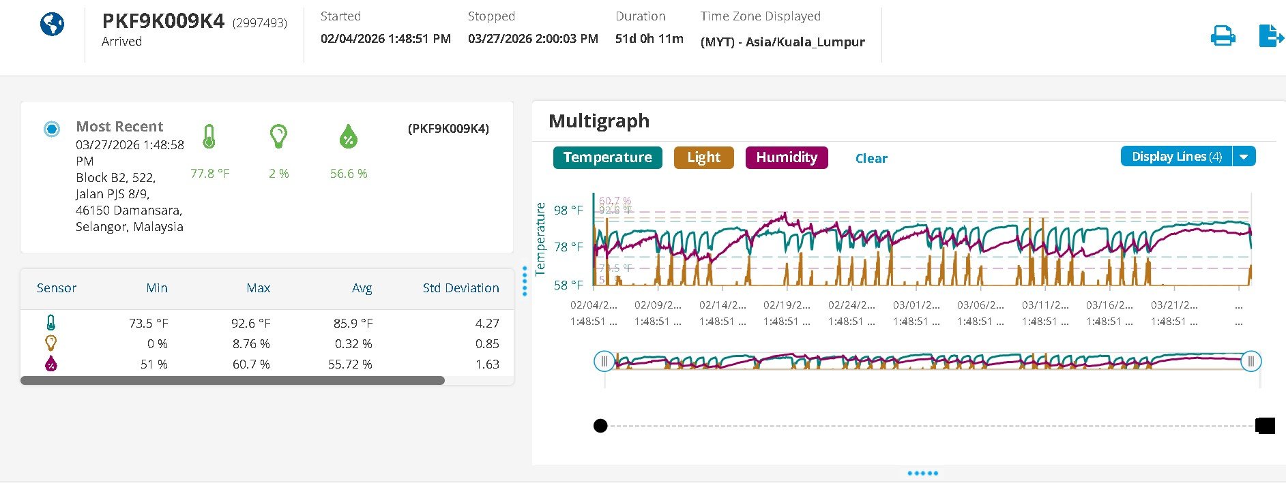
Task: Toggle the Temperature graph line
Action: pos(607,157)
